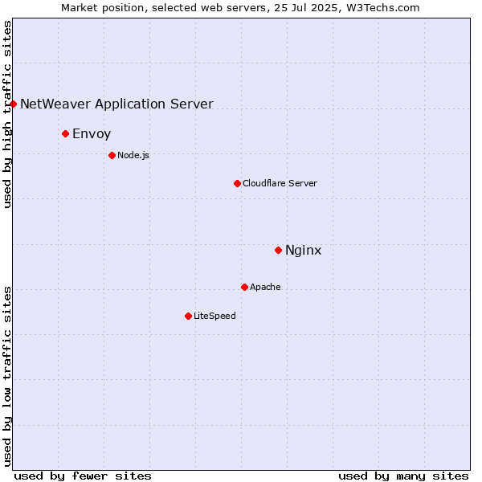Click the 'used by fewer sites' axis label
Screen dimensions: 482x482
(x=83, y=476)
